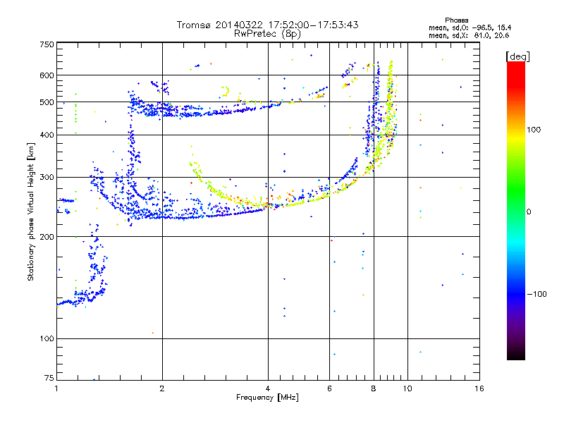This screenshot has height=423, width=564.
Task: Click the plot title 'Tromsø 20140322 17:52:00-17:53:43'
Action: pyautogui.click(x=267, y=25)
